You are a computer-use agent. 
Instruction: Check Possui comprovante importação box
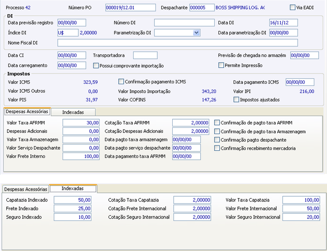coord(96,66)
